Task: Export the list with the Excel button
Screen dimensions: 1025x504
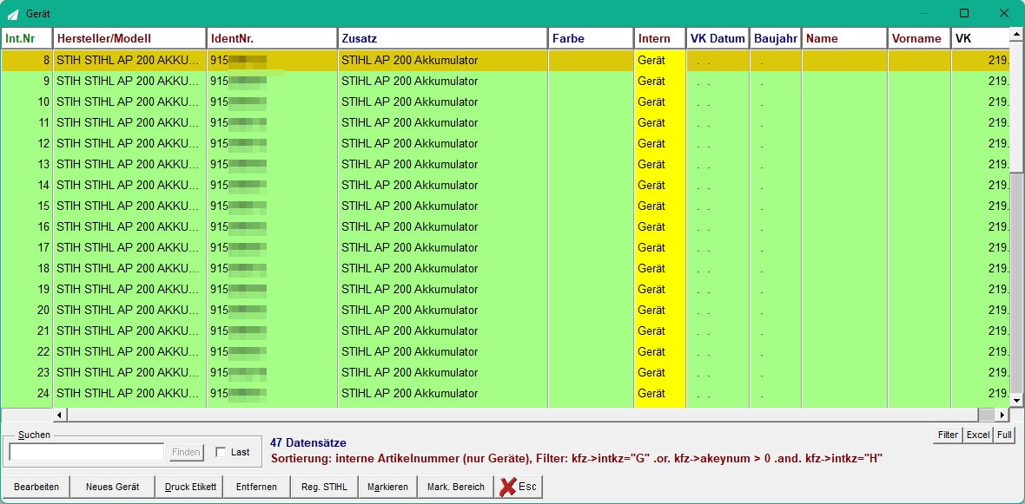Action: click(x=978, y=435)
